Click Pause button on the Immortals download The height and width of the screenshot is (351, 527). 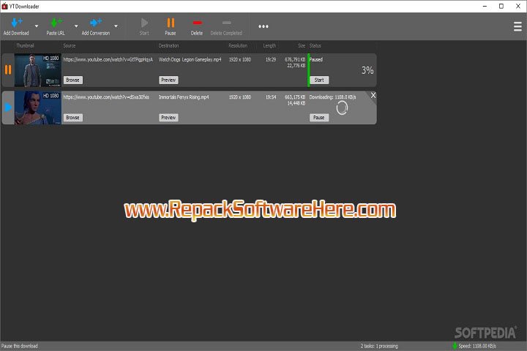(319, 118)
